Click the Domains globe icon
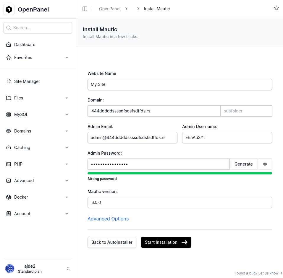This screenshot has height=278, width=283. click(x=9, y=131)
